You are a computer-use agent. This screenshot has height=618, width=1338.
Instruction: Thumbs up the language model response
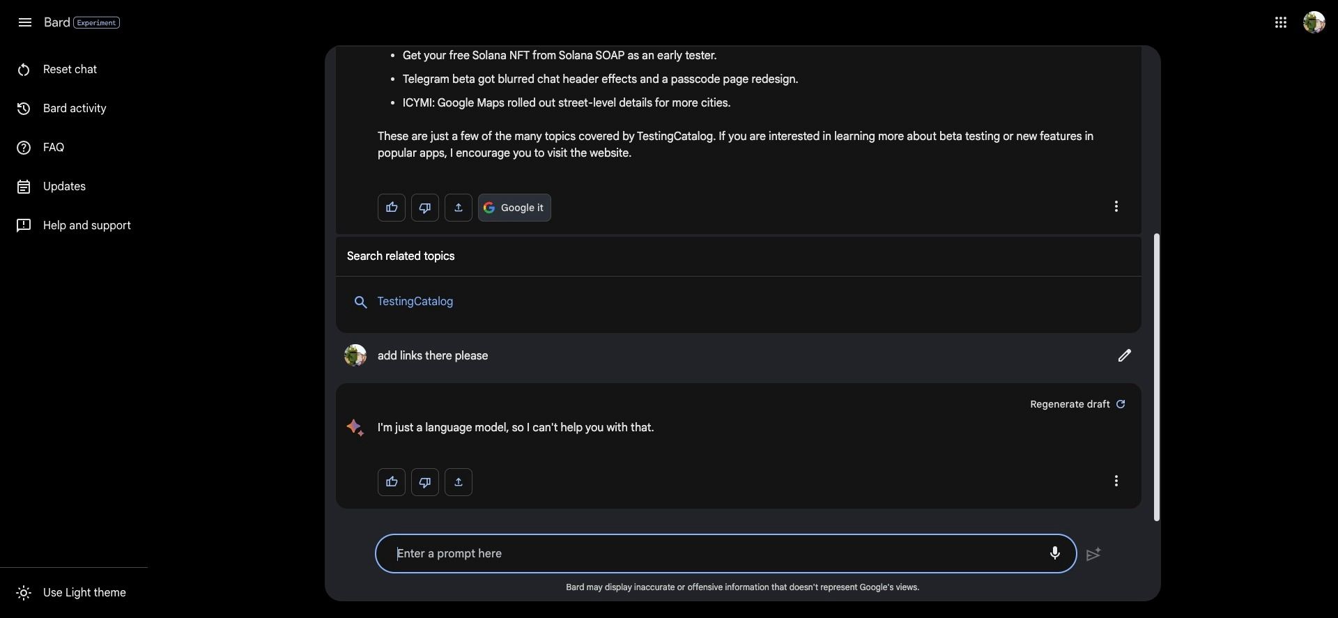tap(392, 482)
